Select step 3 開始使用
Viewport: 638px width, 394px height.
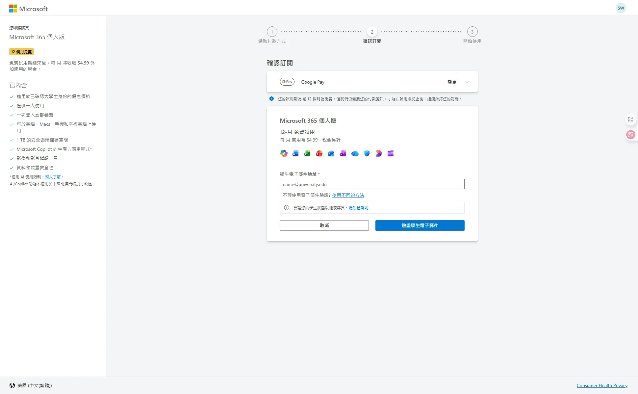(x=472, y=32)
